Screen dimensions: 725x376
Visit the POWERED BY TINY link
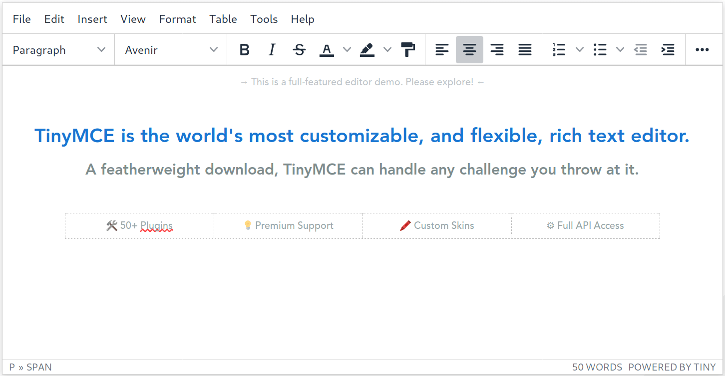click(x=672, y=367)
